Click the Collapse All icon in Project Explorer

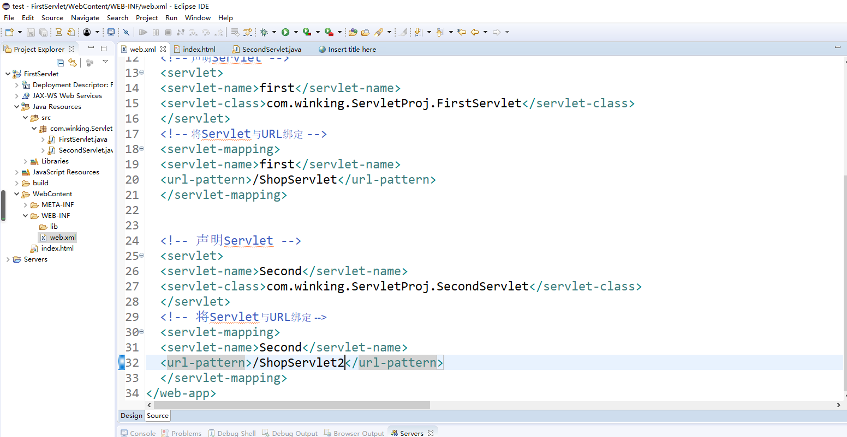[x=61, y=63]
